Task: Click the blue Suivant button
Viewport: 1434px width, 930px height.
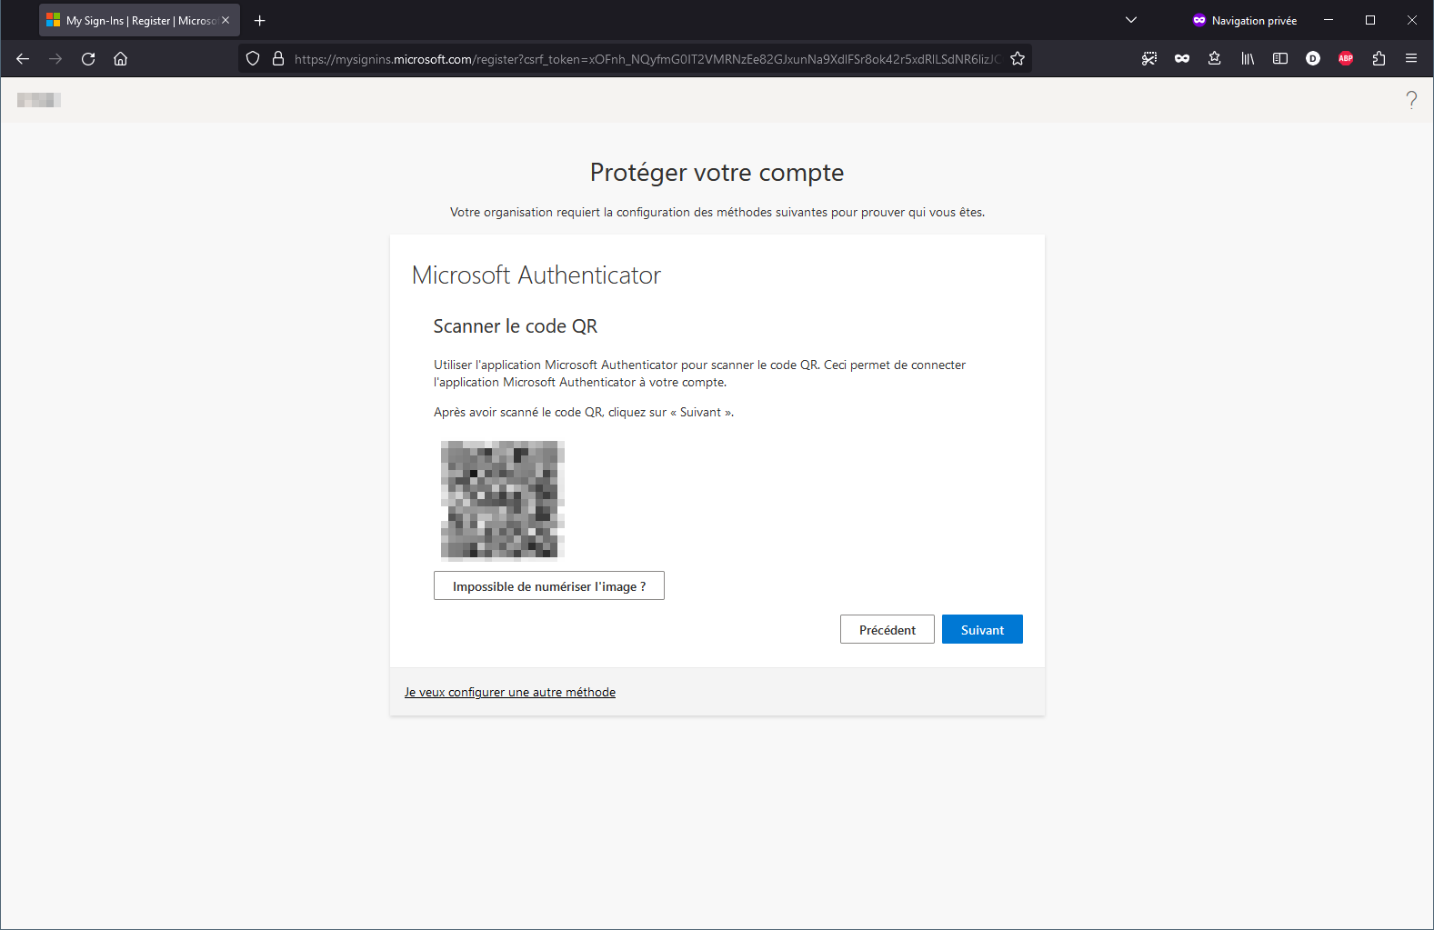Action: pyautogui.click(x=982, y=630)
